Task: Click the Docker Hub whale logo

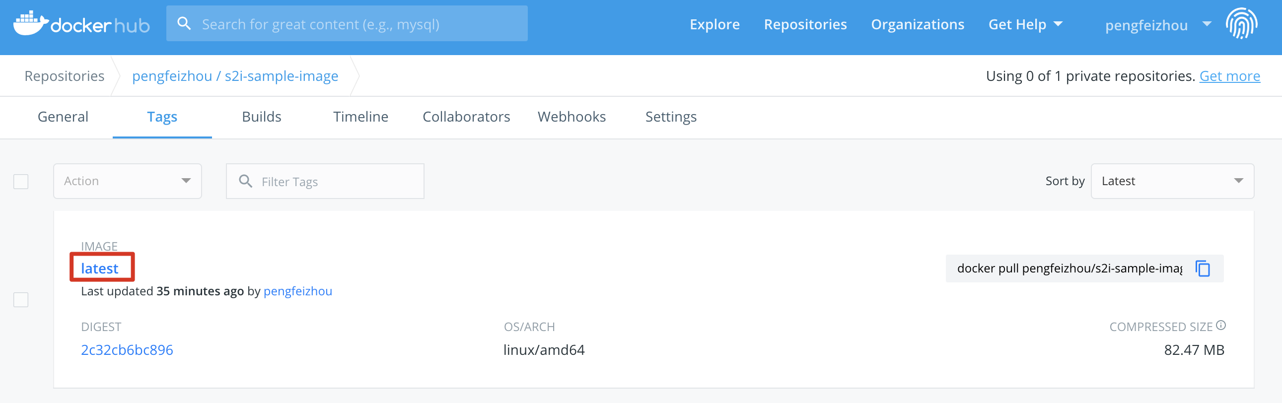Action: click(x=31, y=23)
